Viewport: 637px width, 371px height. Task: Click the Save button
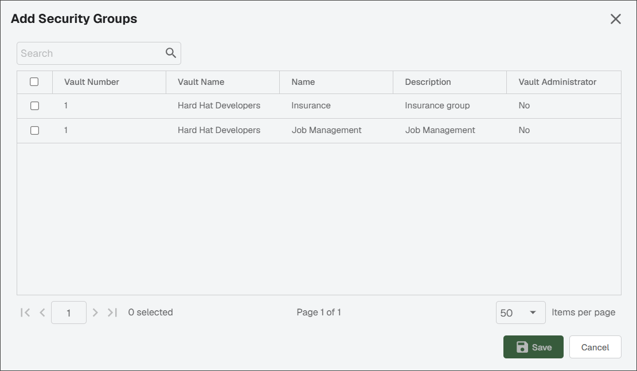coord(533,347)
